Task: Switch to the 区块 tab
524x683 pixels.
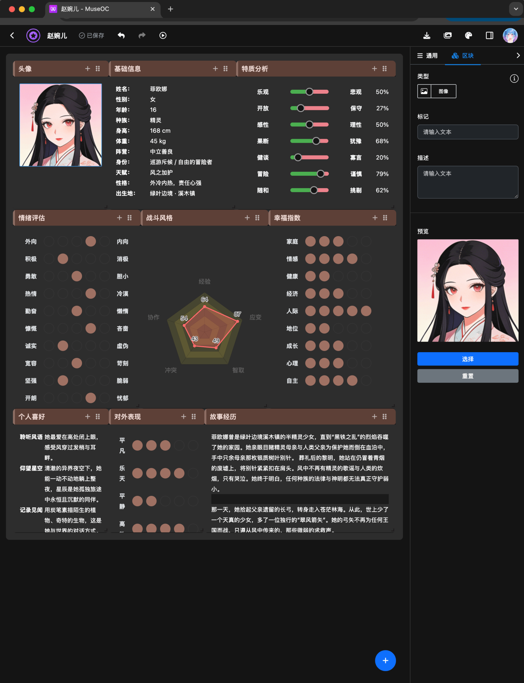Action: 463,56
